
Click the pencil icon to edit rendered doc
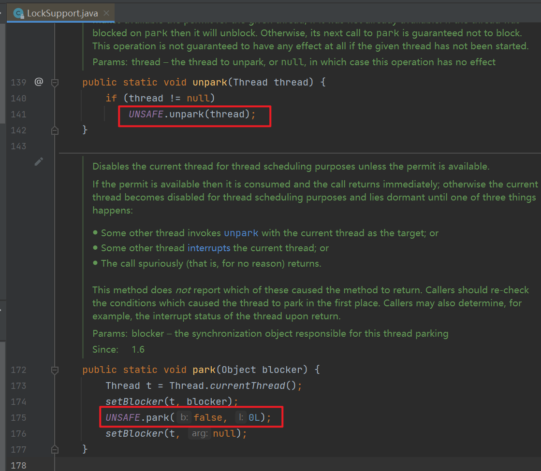[x=39, y=162]
